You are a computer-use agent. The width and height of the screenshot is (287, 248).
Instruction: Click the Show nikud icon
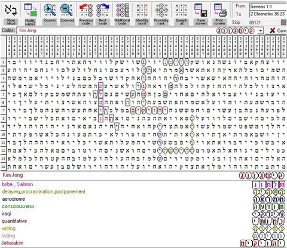coord(11,10)
